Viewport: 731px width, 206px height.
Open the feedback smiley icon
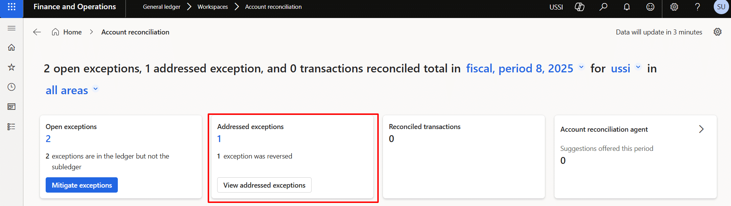[x=650, y=7]
